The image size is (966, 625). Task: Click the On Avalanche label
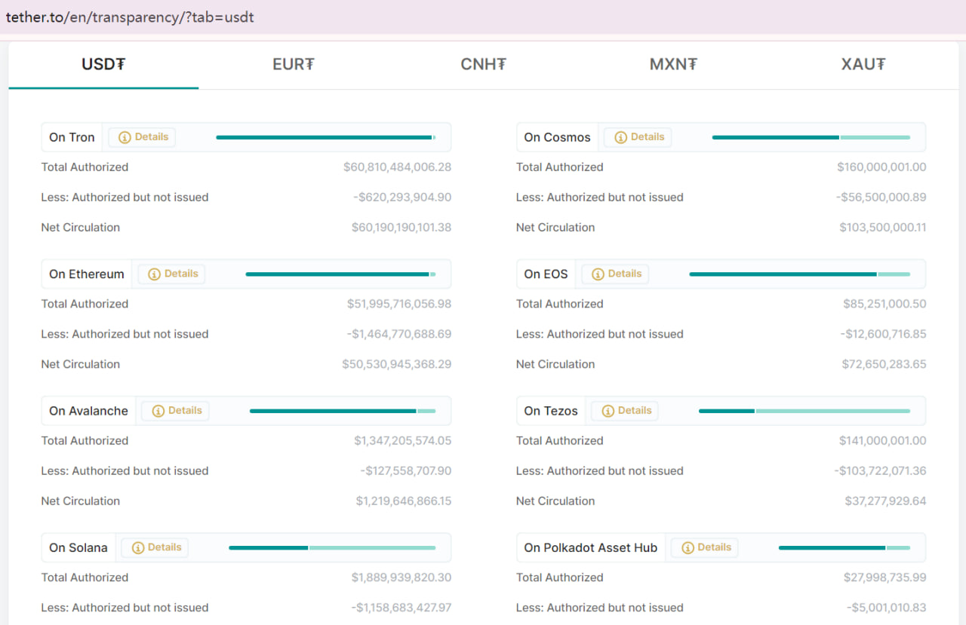pyautogui.click(x=88, y=411)
